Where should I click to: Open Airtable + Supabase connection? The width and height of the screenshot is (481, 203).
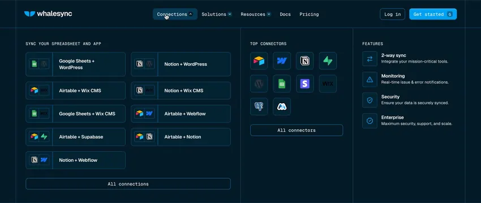coord(75,137)
